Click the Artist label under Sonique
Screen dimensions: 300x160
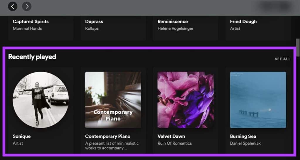coord(18,143)
